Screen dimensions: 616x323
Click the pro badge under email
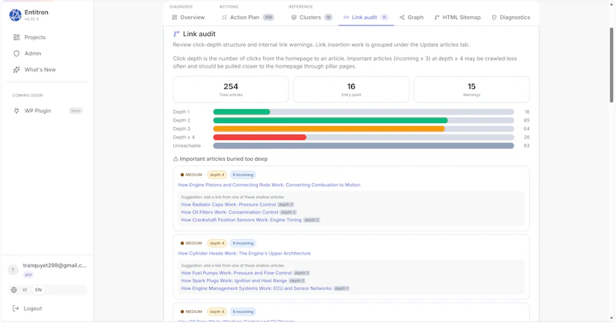click(28, 275)
